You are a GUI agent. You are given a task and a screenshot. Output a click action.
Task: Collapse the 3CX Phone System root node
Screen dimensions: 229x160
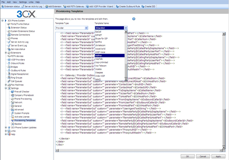(2, 20)
